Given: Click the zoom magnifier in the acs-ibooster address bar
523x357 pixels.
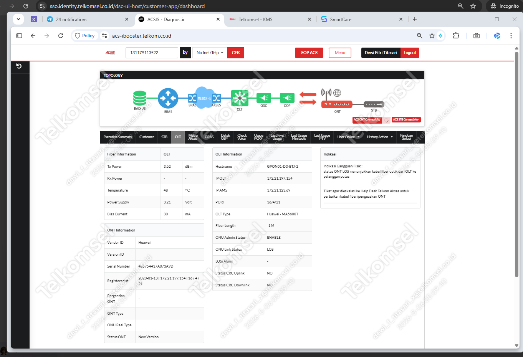Looking at the screenshot, I should (x=420, y=36).
